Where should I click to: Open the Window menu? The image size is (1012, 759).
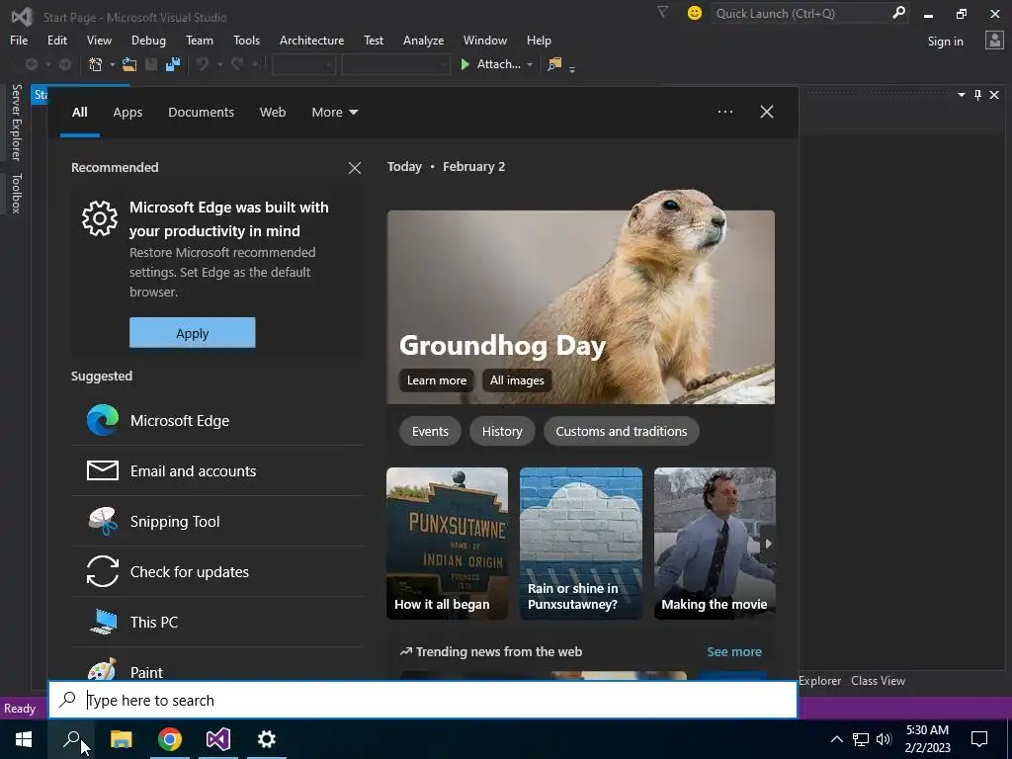coord(484,40)
